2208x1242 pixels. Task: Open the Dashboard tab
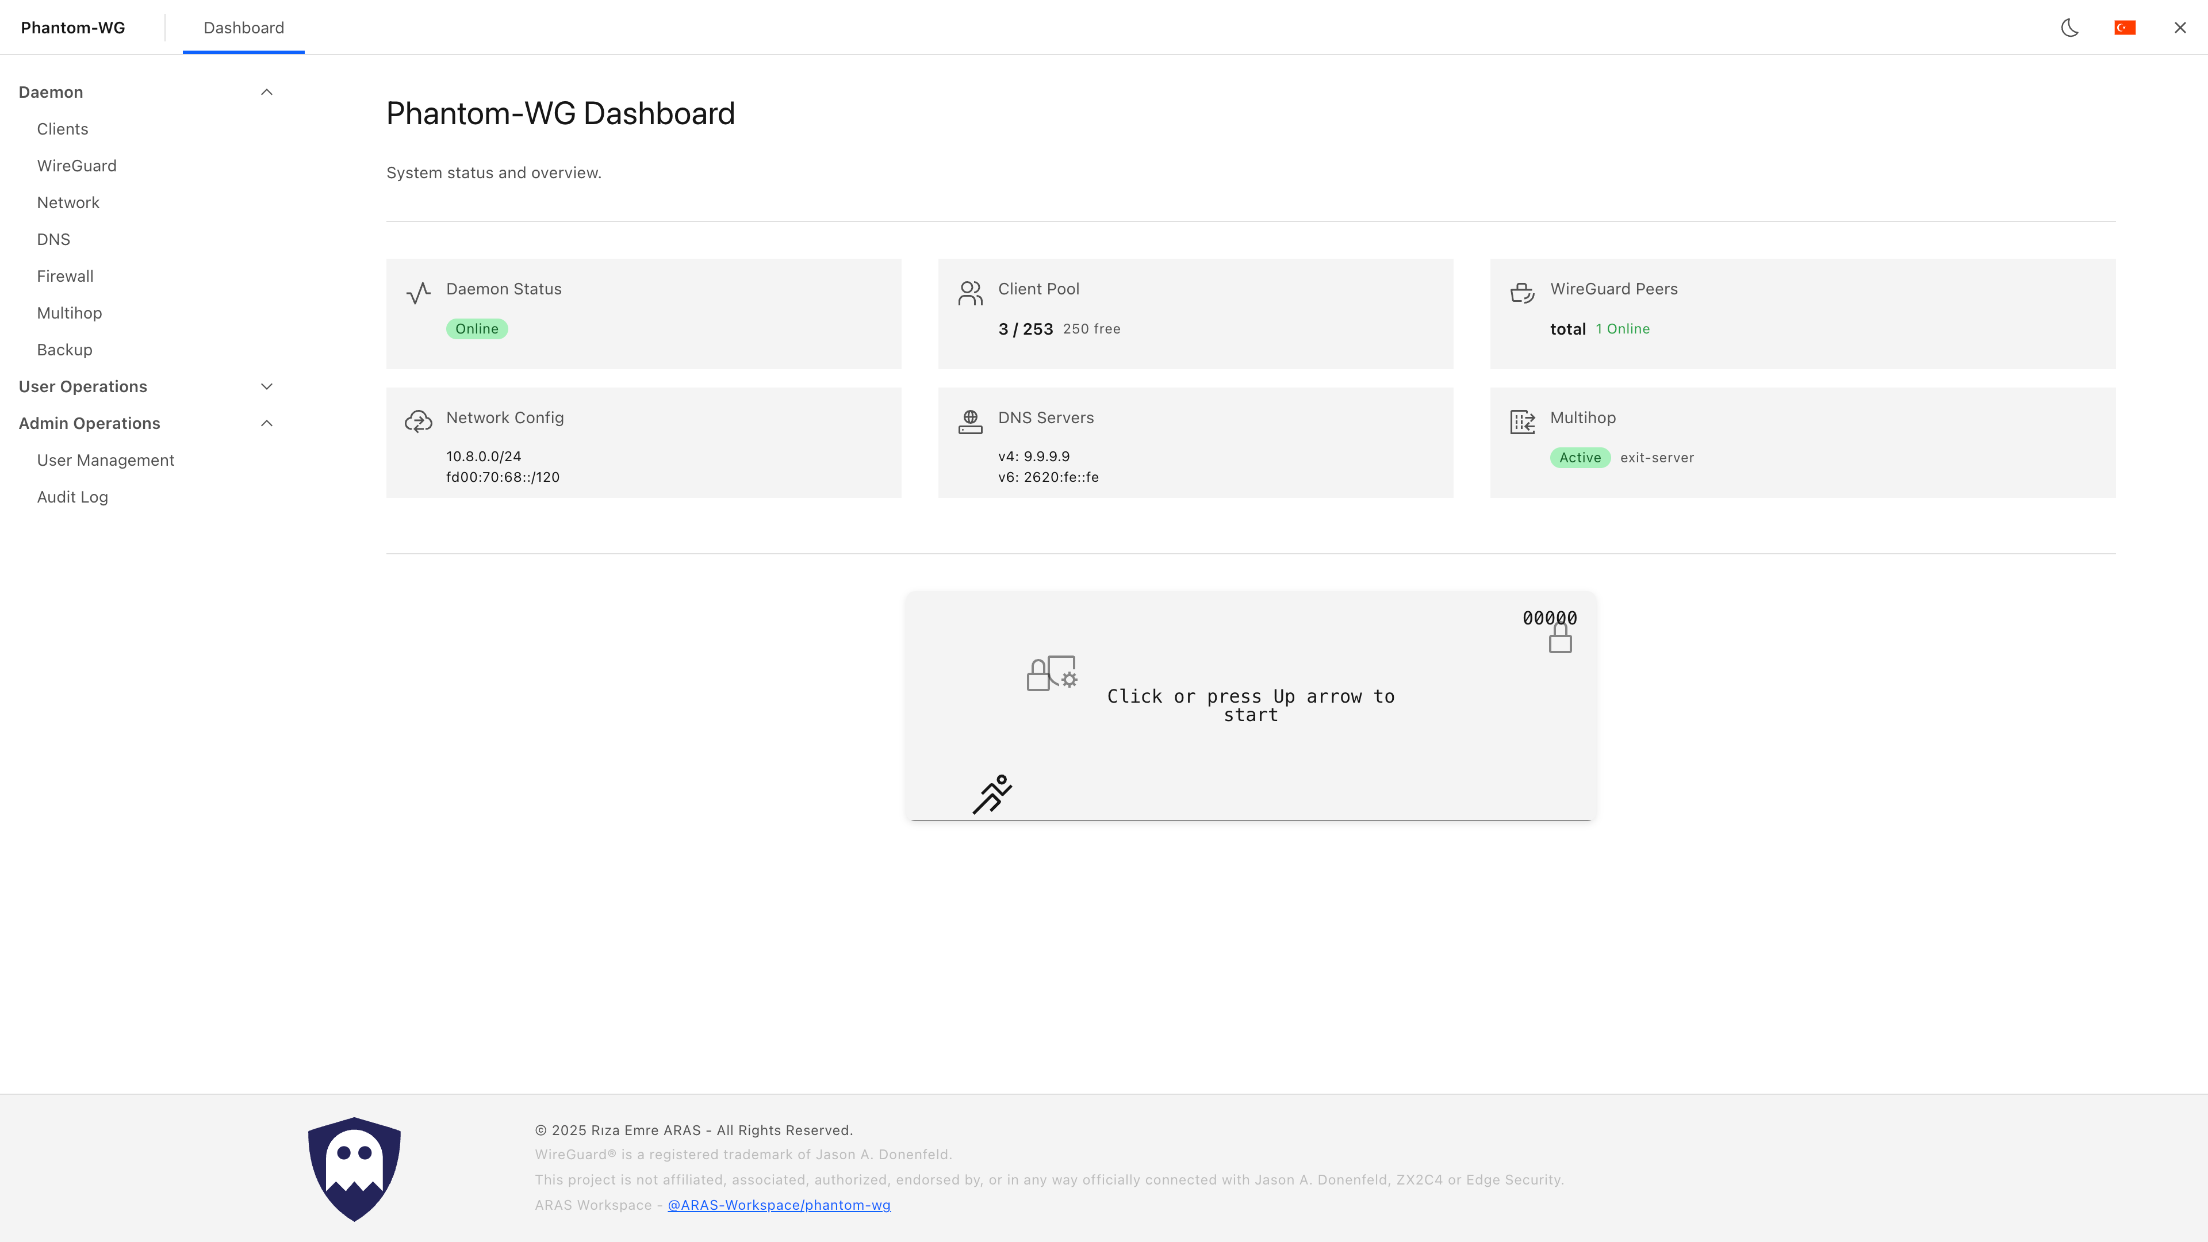tap(243, 28)
